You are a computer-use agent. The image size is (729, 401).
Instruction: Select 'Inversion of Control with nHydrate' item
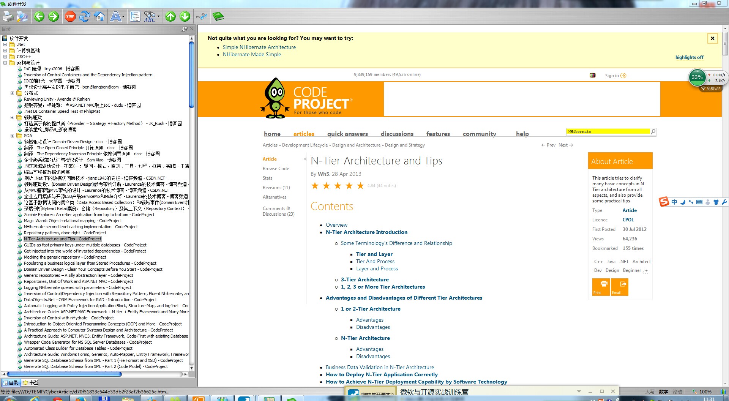click(x=69, y=318)
